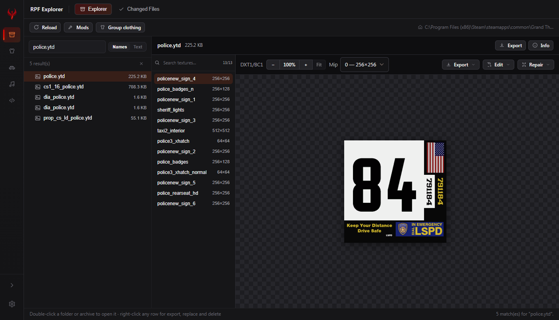Click the search magnifier icon in texture list
This screenshot has height=320, width=559.
[157, 63]
